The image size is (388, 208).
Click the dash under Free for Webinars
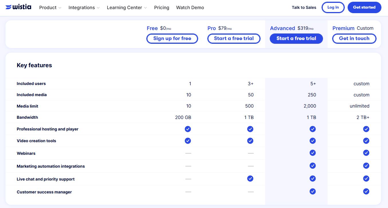tap(188, 153)
